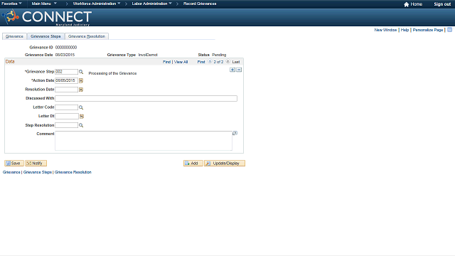Click the CONNECT Maryland Judiciary logo
455x256 pixels.
click(47, 17)
